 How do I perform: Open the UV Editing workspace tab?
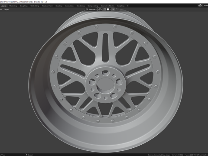(35, 6)
